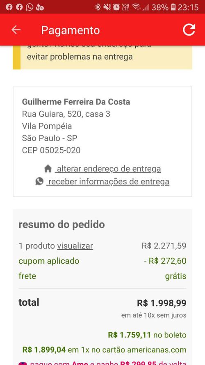Tap the R$ 1.899,04 cartão americanas.com offer
The width and height of the screenshot is (205, 365).
point(105,350)
